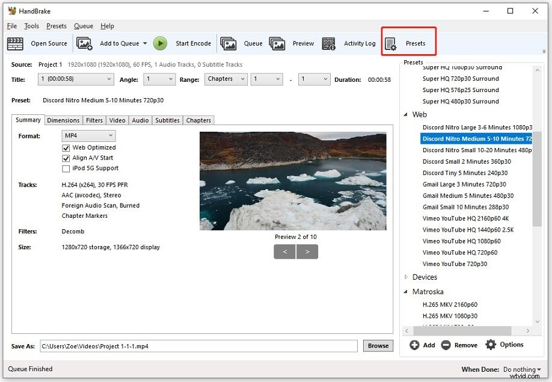Switch to the Video tab
This screenshot has width=552, height=382.
(117, 120)
